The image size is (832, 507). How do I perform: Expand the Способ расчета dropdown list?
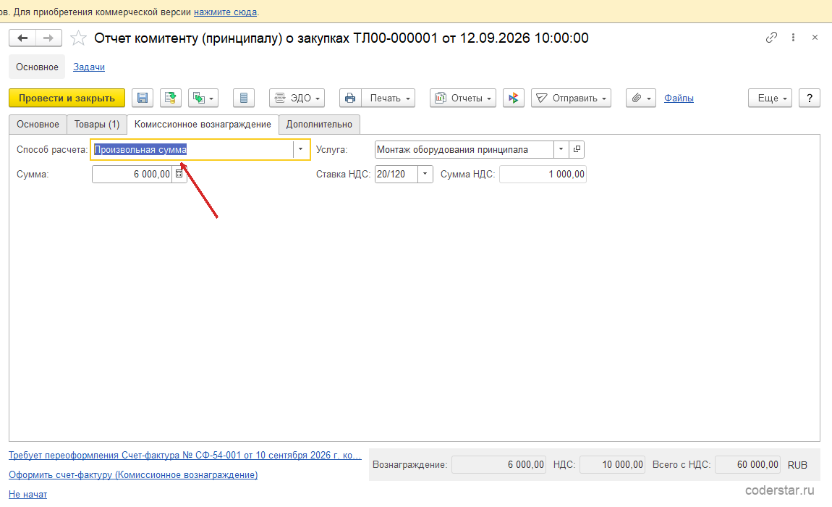coord(300,149)
